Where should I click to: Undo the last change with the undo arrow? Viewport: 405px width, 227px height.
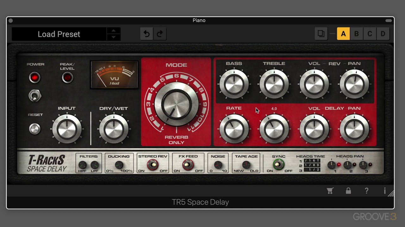(146, 34)
